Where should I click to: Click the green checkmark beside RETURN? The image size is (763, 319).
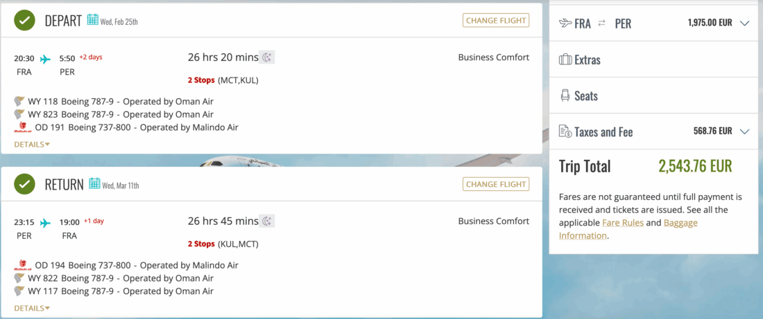[x=25, y=185]
